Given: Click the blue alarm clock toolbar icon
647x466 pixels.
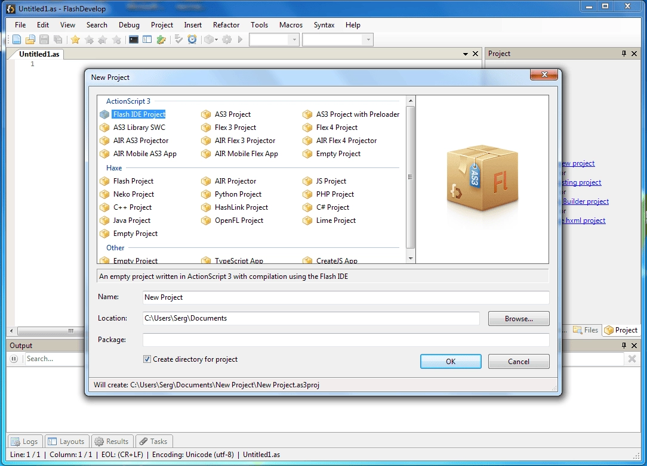Looking at the screenshot, I should tap(192, 39).
